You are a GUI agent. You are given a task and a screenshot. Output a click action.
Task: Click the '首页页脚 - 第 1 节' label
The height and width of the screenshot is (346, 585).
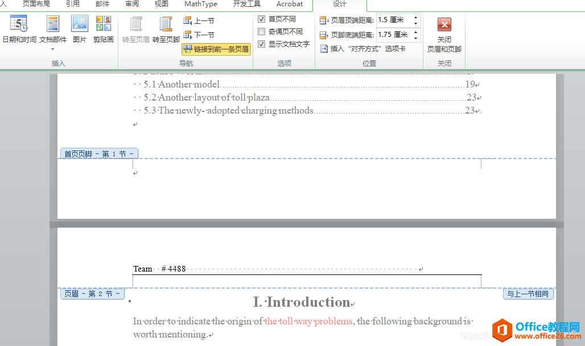99,154
